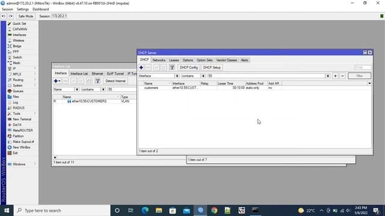The height and width of the screenshot is (216, 385).
Task: Click Detect Internet button
Action: (115, 81)
